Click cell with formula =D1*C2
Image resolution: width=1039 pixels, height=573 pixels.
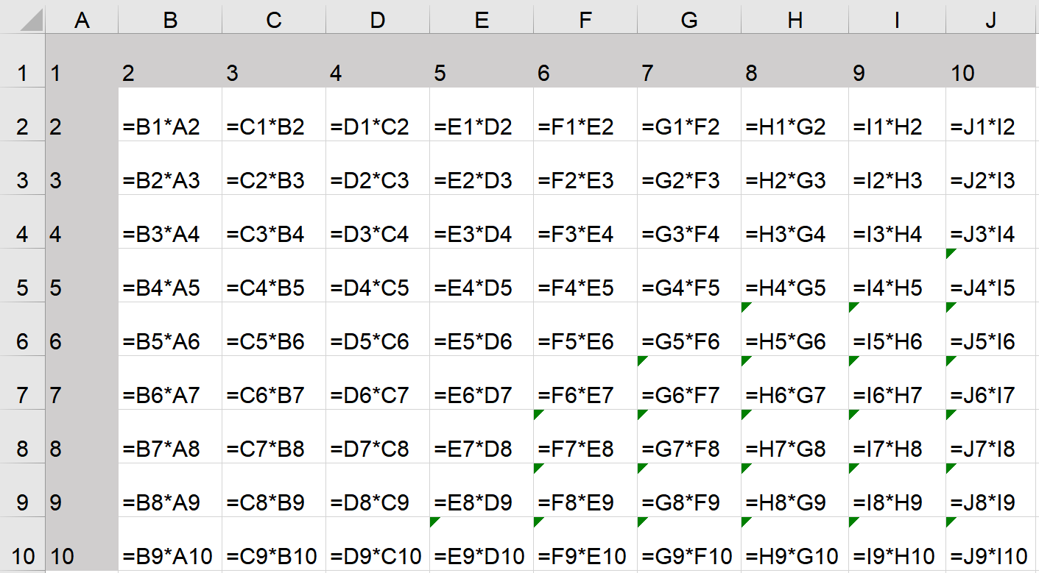(x=378, y=114)
